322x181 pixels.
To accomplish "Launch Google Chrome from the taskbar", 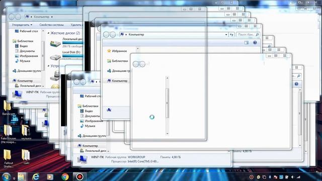I will [65, 176].
